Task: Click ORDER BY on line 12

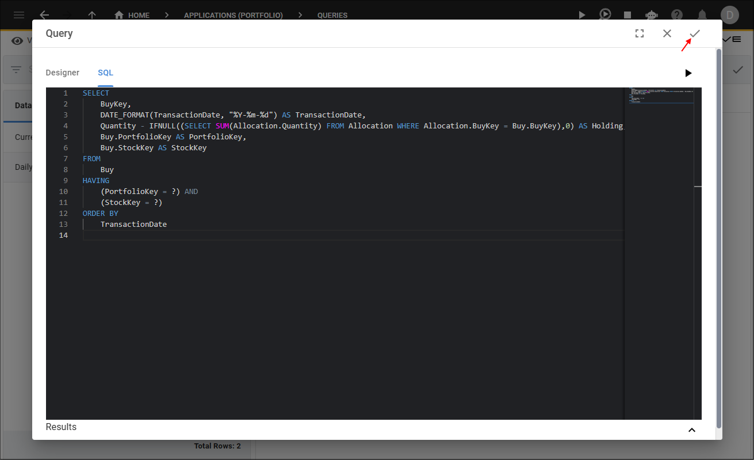Action: [x=101, y=213]
